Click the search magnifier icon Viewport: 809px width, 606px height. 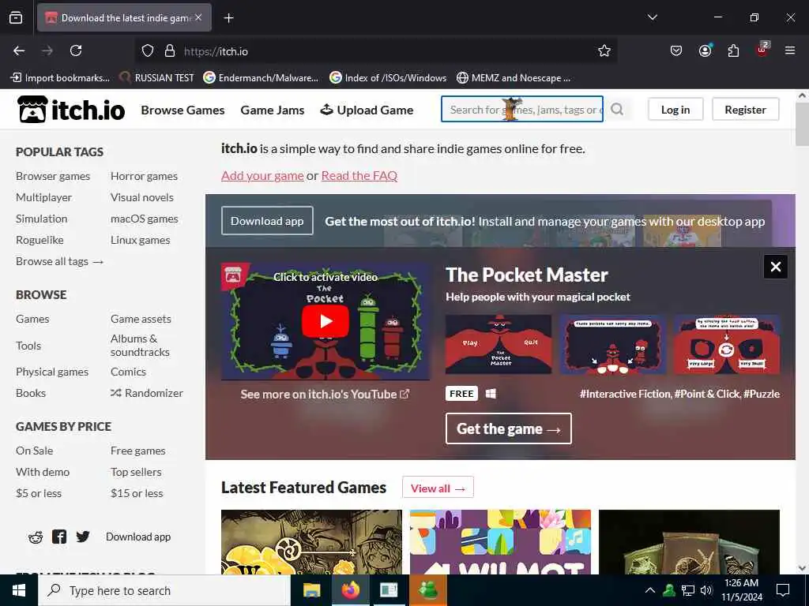point(617,109)
